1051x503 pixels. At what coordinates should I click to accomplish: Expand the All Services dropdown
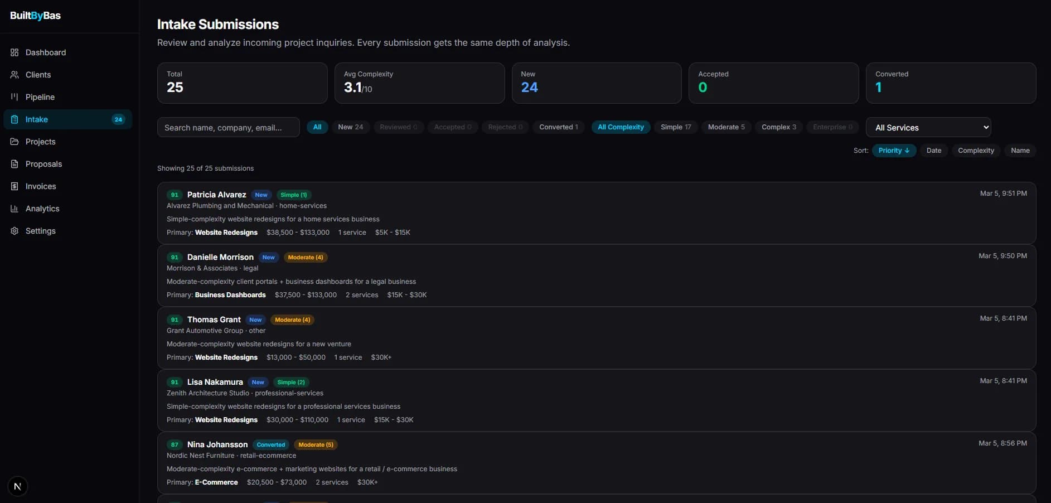click(928, 128)
